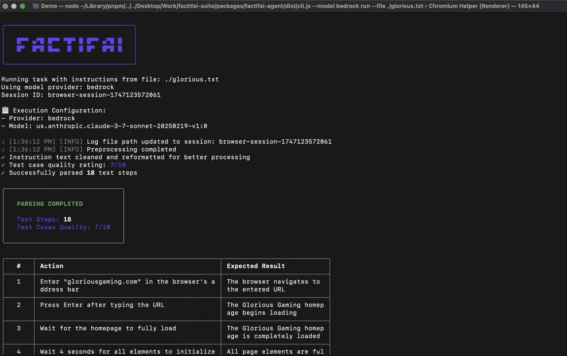Click 'Test Cases Quality: 7/10' in the summary box

point(64,227)
